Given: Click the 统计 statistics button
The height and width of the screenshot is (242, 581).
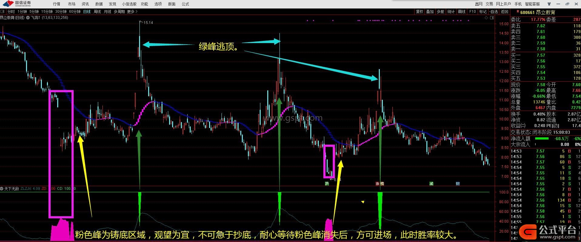Looking at the screenshot, I should pos(451,12).
